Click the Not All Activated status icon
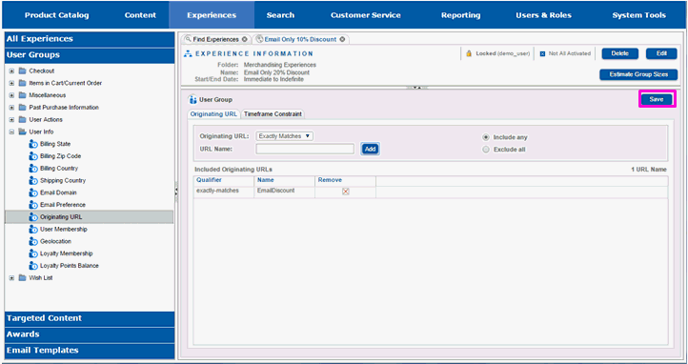This screenshot has width=688, height=364. pyautogui.click(x=542, y=54)
